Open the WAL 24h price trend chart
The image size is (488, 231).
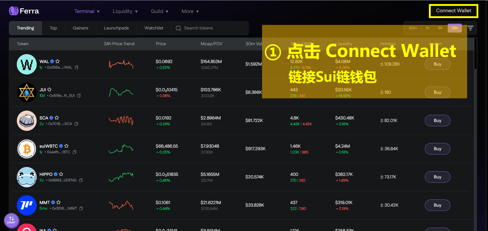pyautogui.click(x=121, y=64)
